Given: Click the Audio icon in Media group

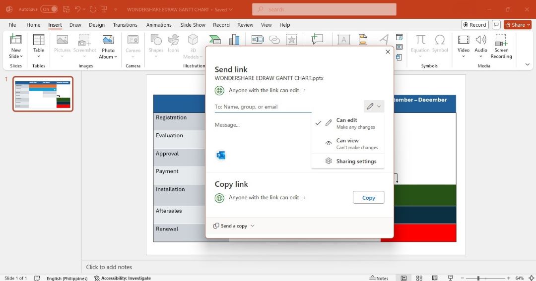Looking at the screenshot, I should coord(480,46).
